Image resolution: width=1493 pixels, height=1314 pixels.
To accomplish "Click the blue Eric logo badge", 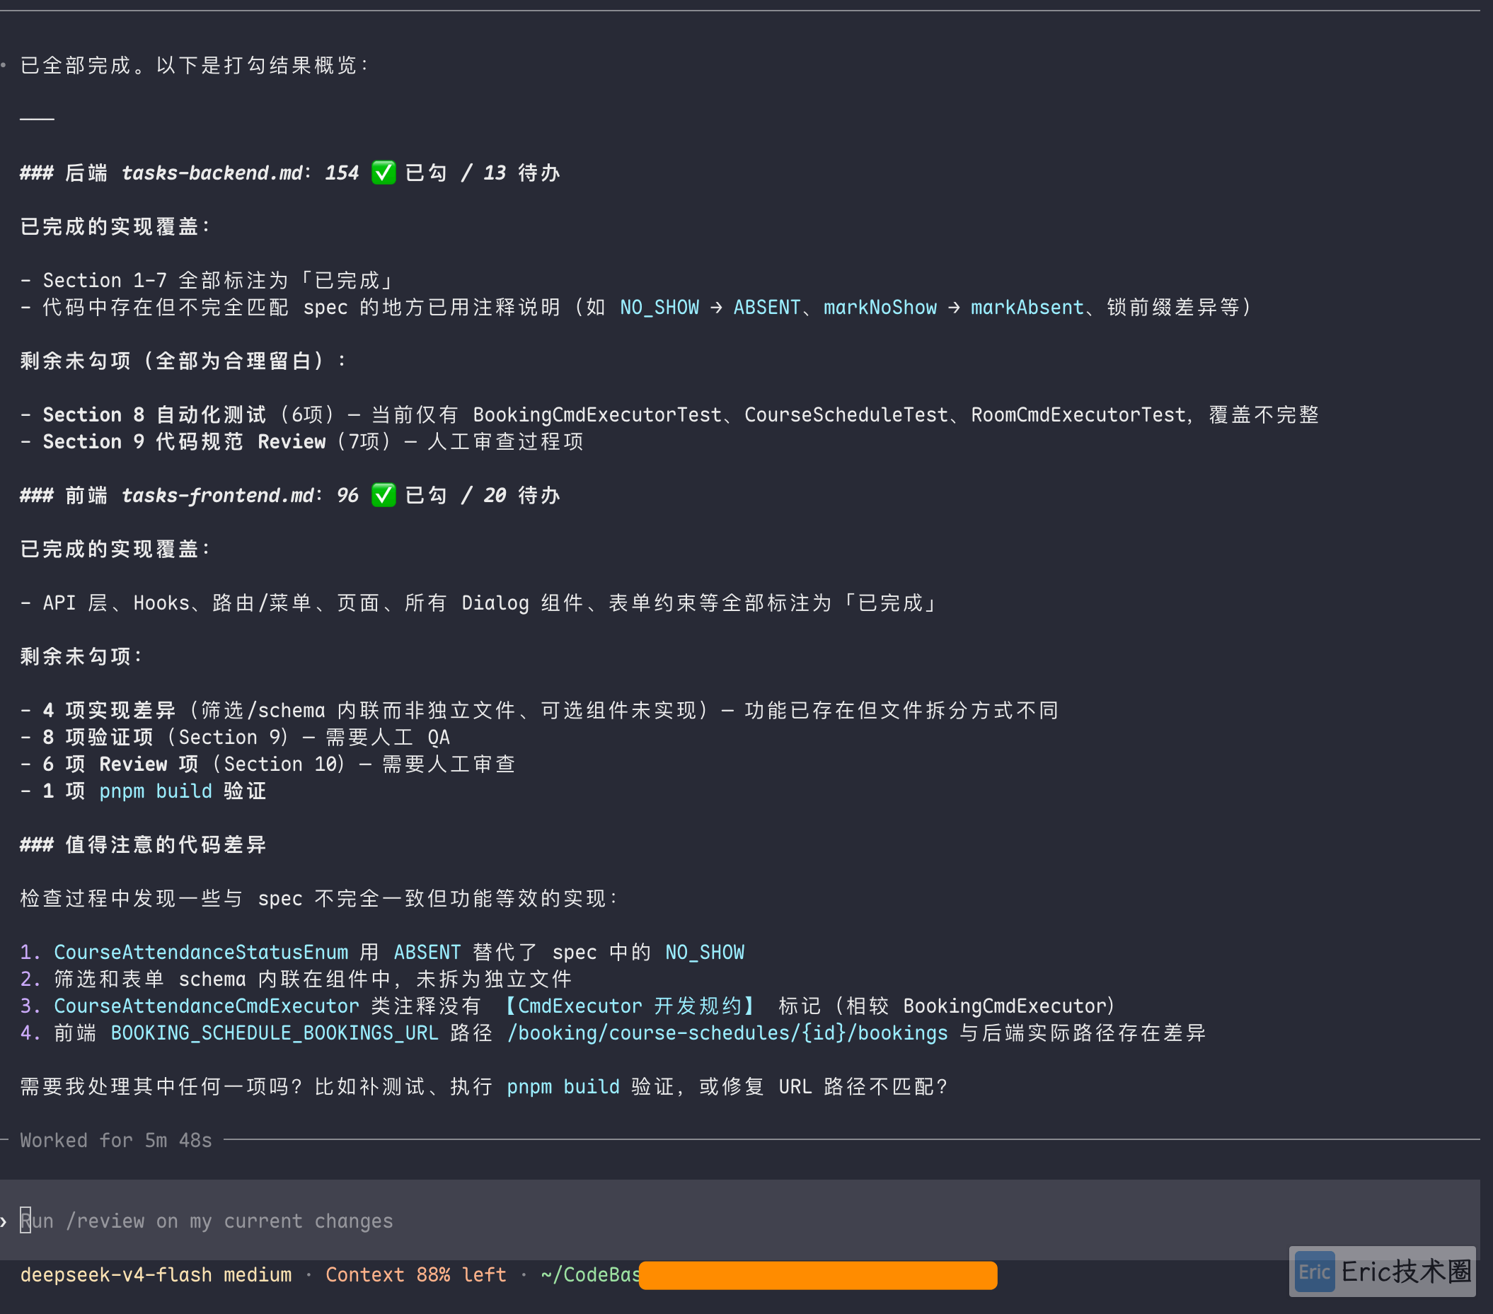I will (x=1315, y=1272).
